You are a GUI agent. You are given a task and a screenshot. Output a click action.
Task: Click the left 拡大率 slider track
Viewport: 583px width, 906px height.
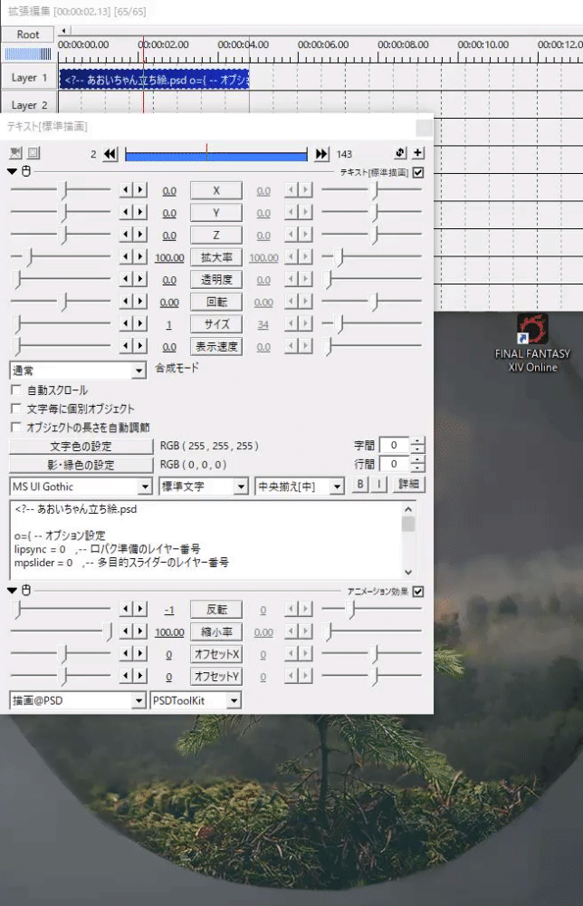coord(61,256)
